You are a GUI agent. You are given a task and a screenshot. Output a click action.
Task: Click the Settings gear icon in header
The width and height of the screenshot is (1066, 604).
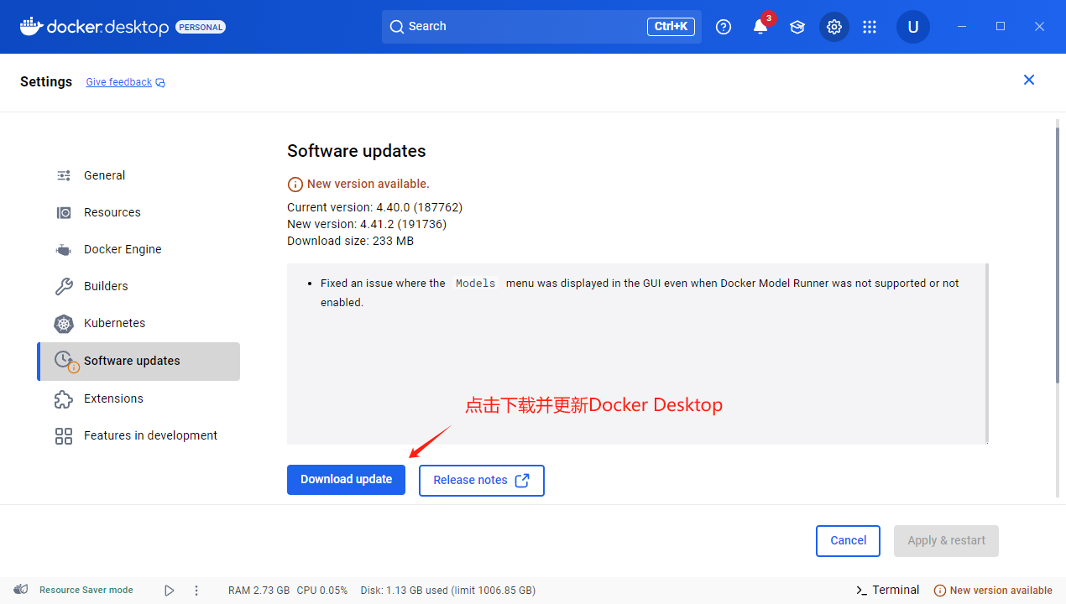834,27
